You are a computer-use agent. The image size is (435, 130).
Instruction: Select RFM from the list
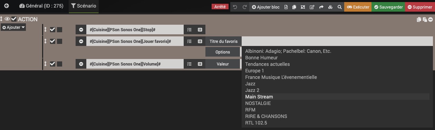pyautogui.click(x=337, y=110)
